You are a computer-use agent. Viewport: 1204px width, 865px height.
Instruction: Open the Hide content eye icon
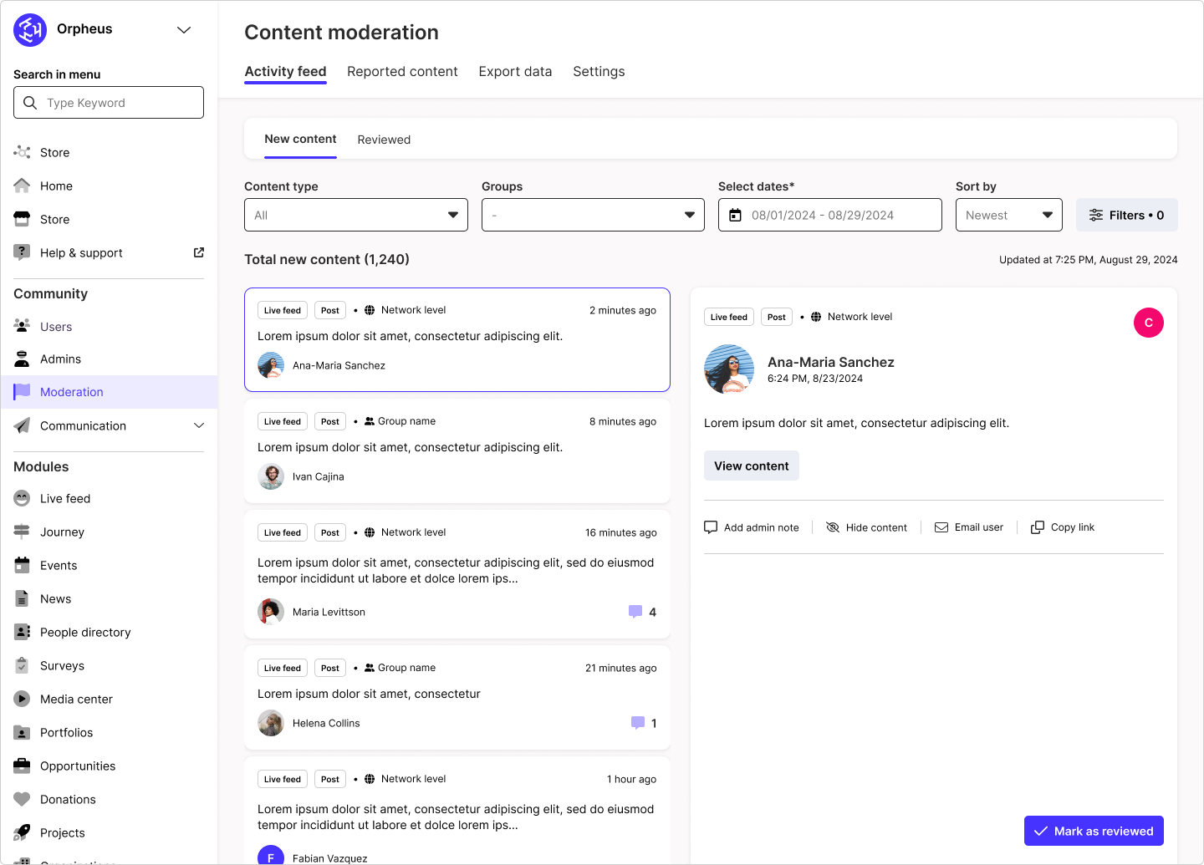(833, 527)
